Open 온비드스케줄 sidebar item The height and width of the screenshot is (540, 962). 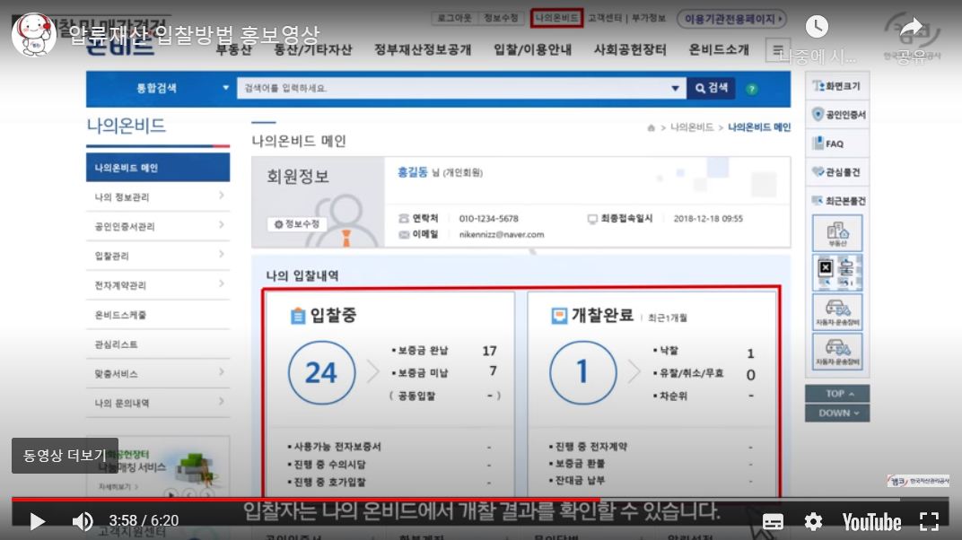pos(158,315)
